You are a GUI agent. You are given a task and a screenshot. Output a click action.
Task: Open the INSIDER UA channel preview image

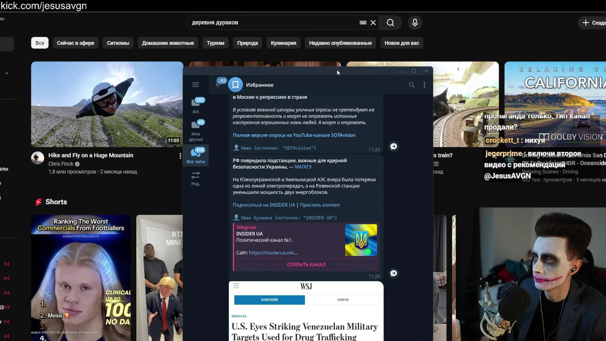click(x=361, y=240)
